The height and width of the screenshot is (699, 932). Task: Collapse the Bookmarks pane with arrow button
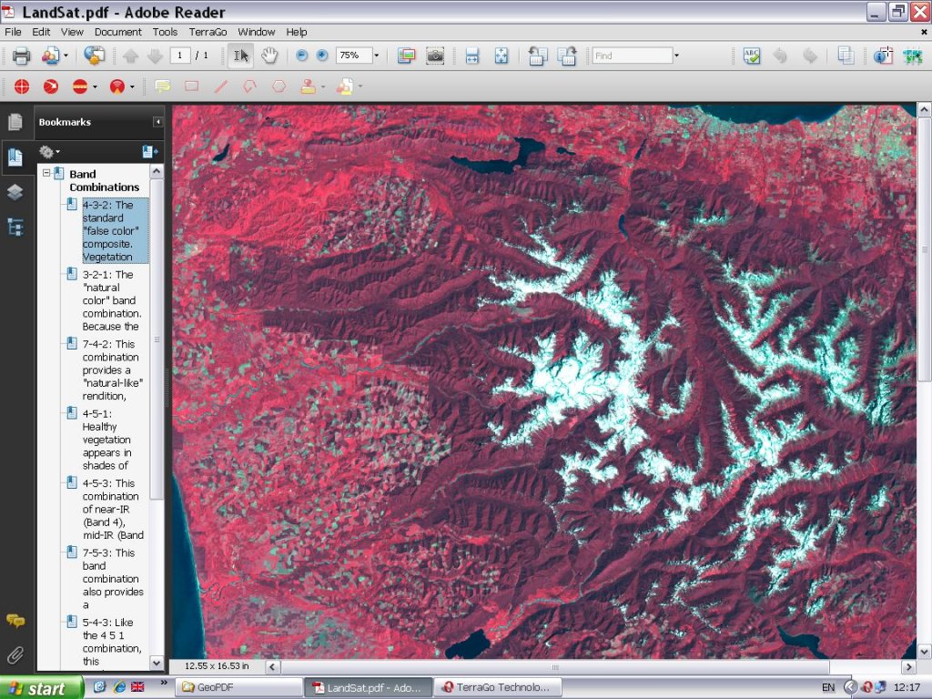pos(157,122)
